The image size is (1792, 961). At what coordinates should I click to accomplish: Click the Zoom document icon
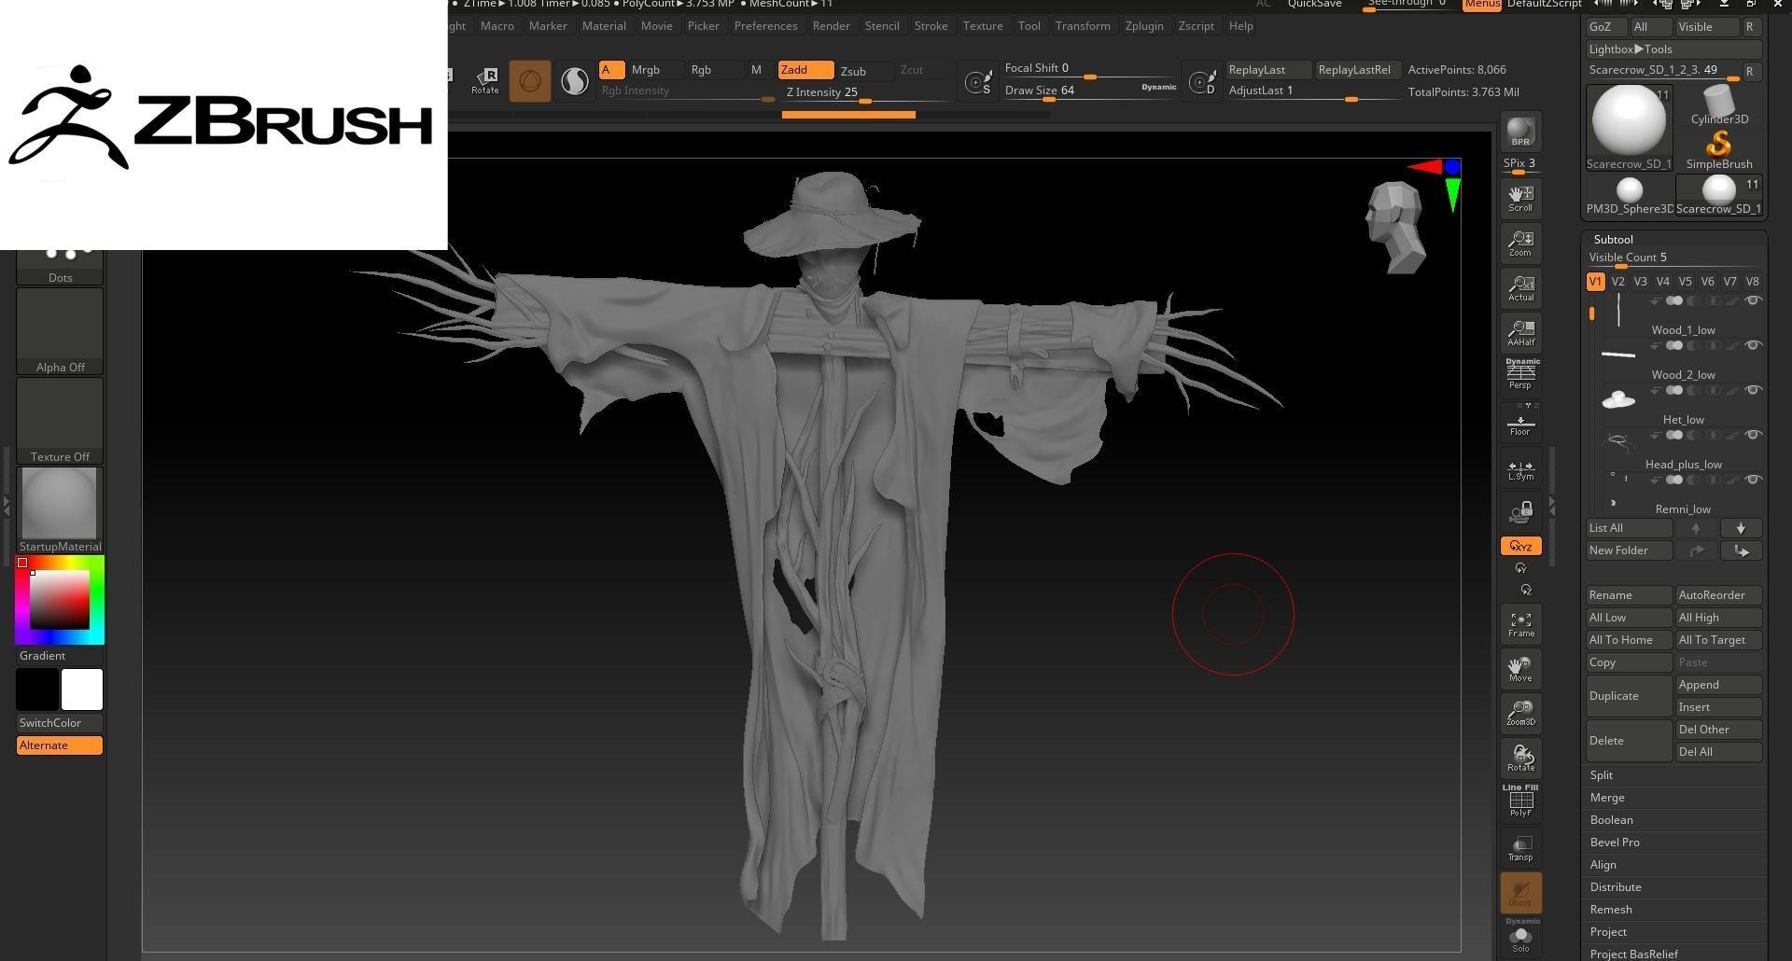pos(1520,243)
